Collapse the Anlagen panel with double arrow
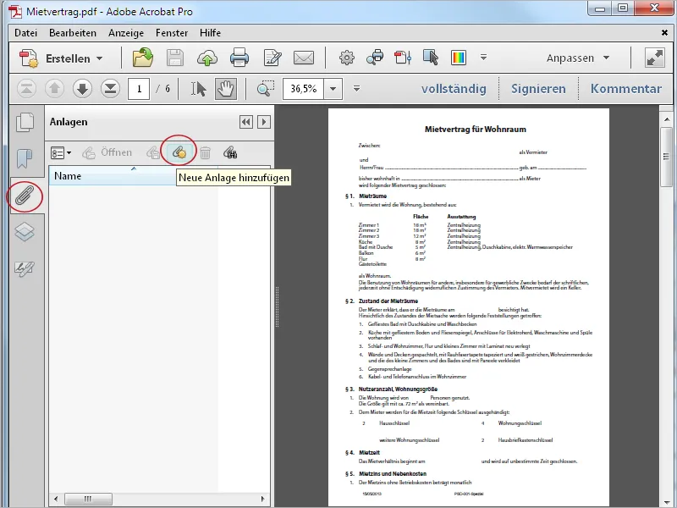 coord(246,122)
